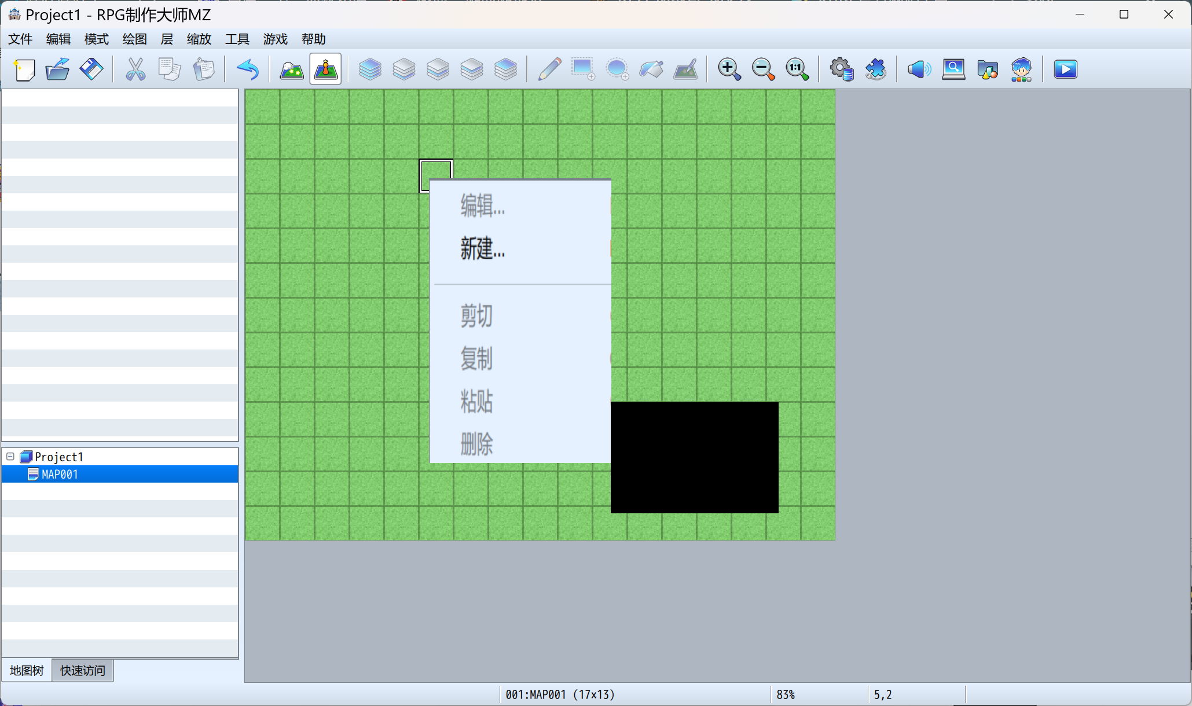Select the Flood Fill tool
The image size is (1192, 706).
[x=651, y=69]
